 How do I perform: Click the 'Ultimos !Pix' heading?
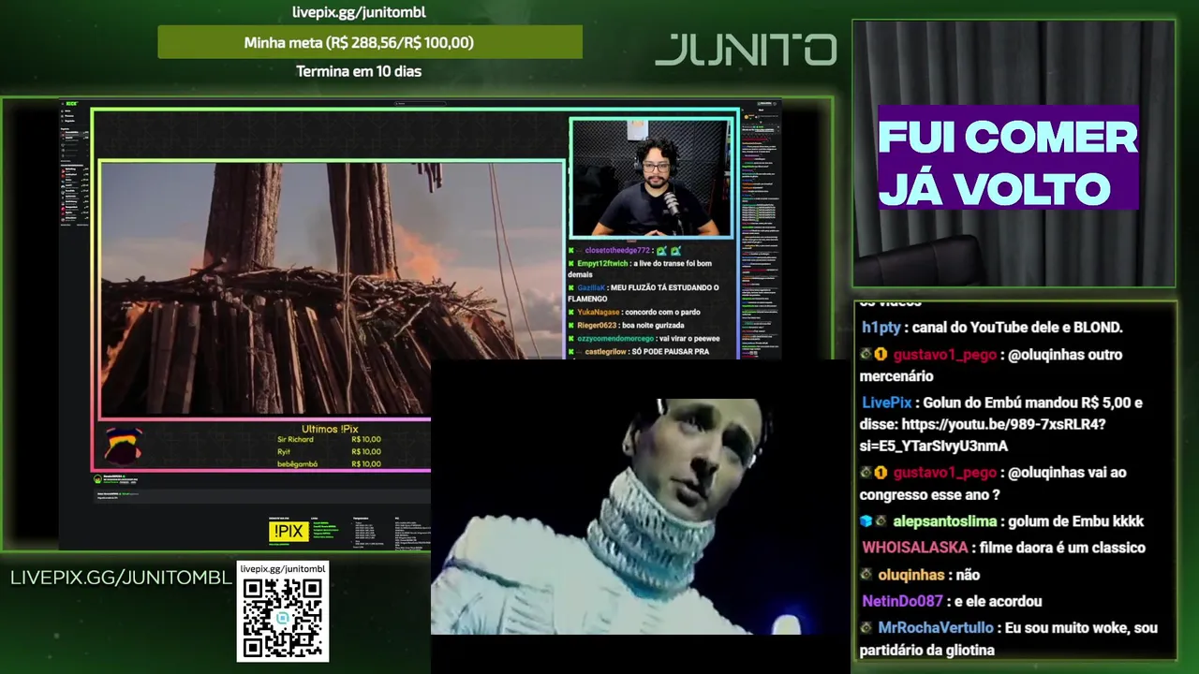330,429
